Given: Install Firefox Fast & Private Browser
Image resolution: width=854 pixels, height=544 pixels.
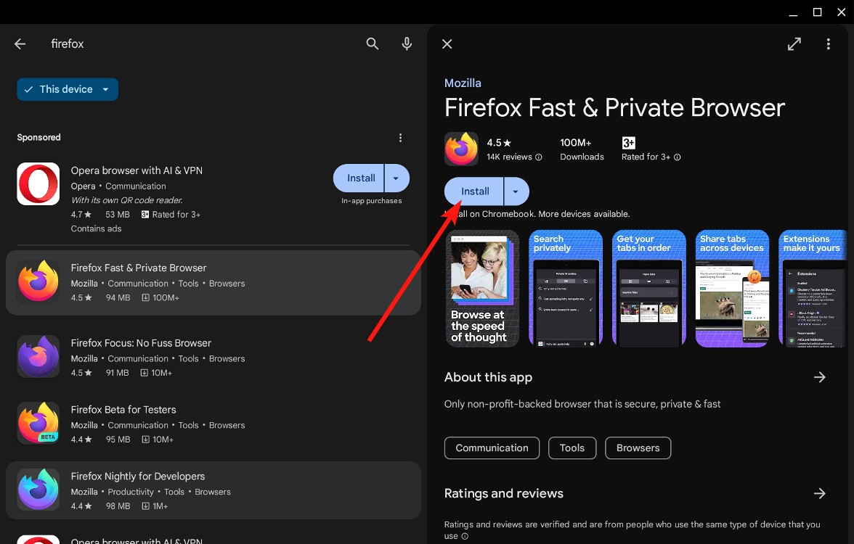Looking at the screenshot, I should pyautogui.click(x=473, y=191).
